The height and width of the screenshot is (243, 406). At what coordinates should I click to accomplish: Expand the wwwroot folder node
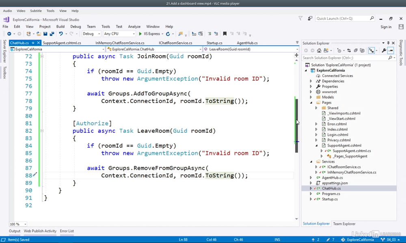click(x=311, y=92)
